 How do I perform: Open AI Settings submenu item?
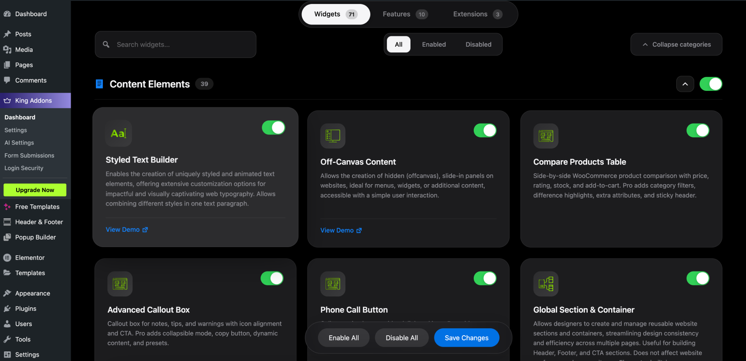[x=19, y=143]
